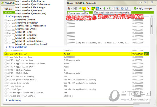Select Vertical Sync Smooth AFR behavior row
The height and width of the screenshot is (107, 157).
click(x=77, y=93)
